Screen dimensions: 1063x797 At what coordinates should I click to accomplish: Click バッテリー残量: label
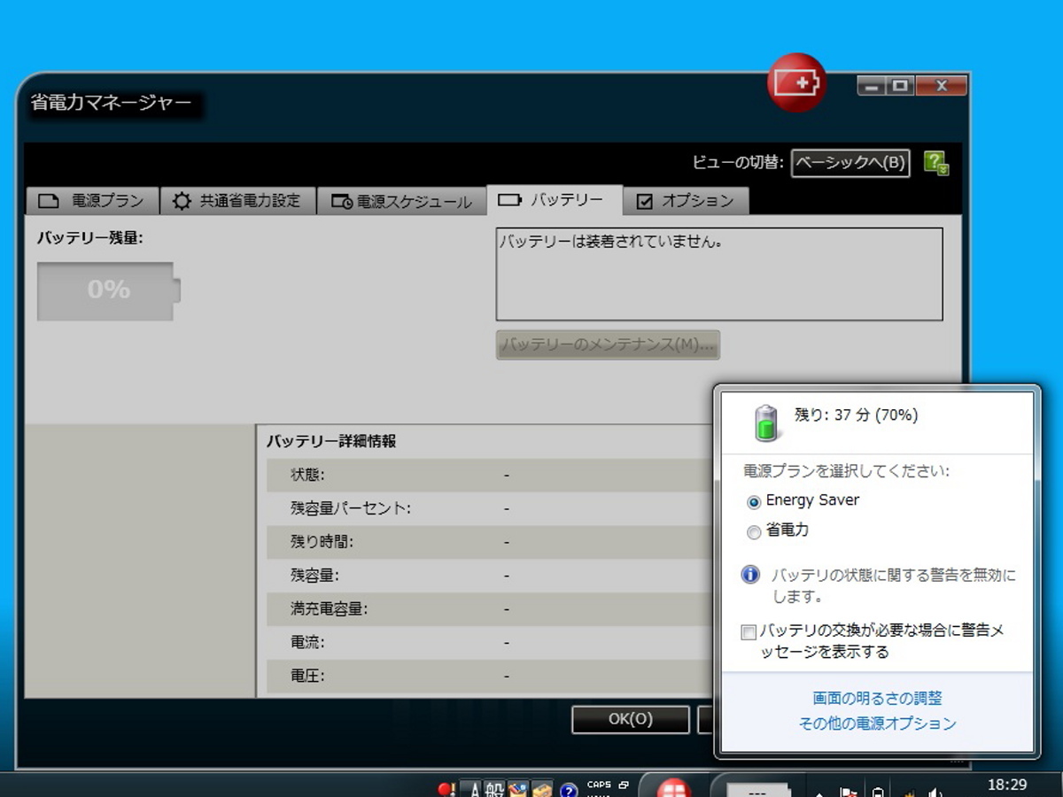point(90,237)
